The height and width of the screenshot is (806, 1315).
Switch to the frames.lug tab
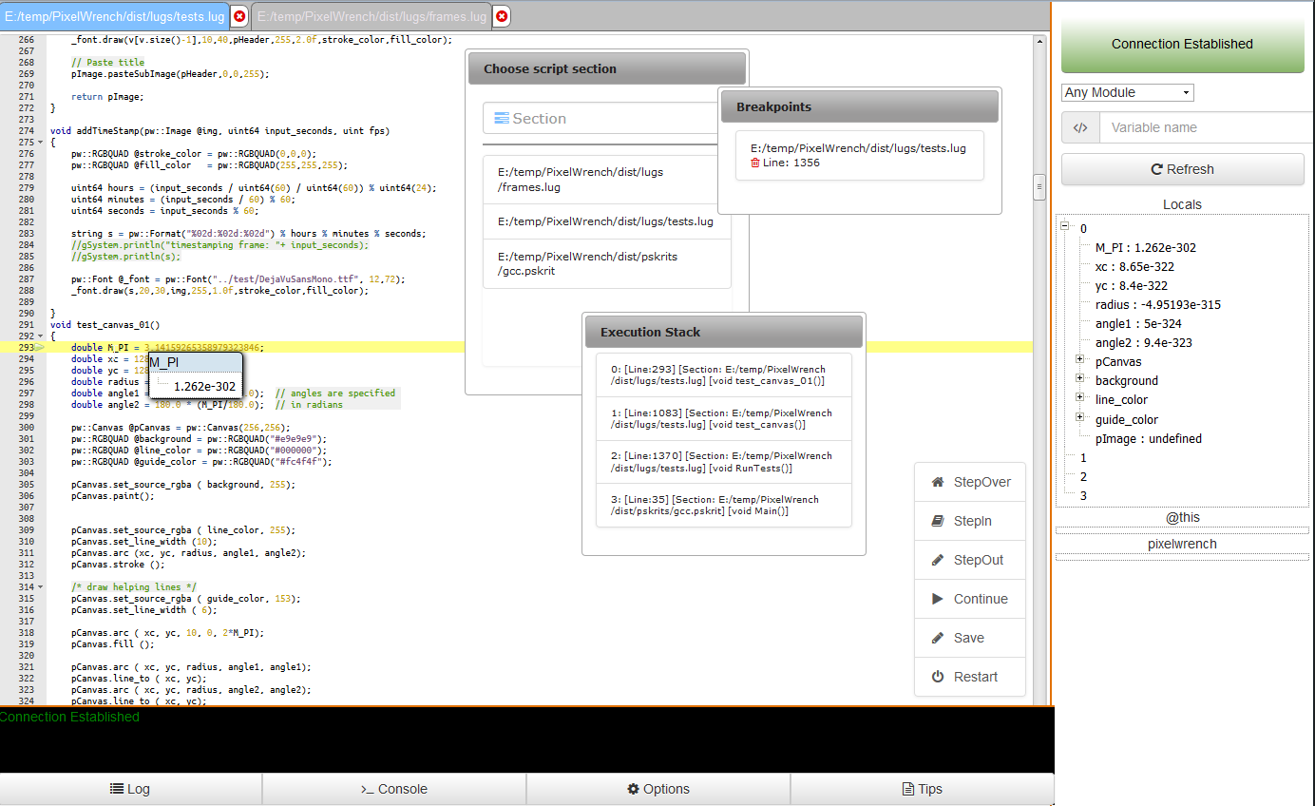(371, 16)
